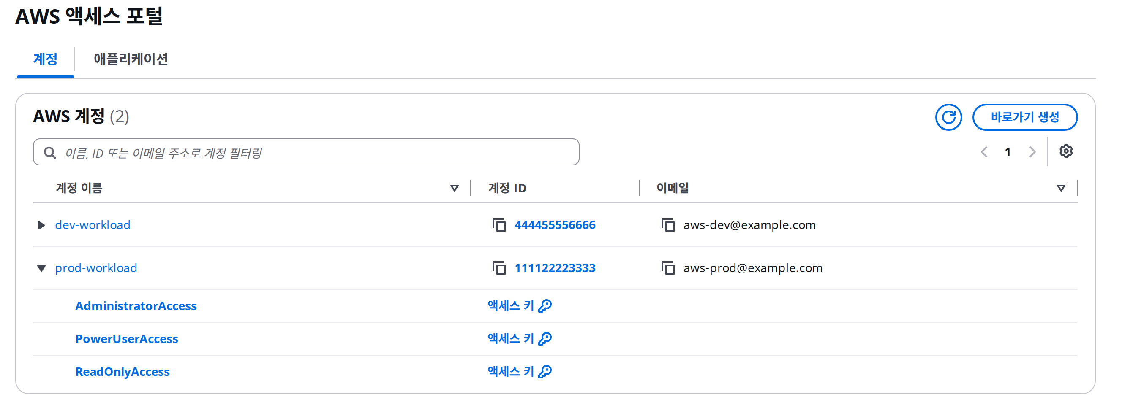Viewport: 1122px width, 405px height.
Task: Copy account ID 111122223333 icon
Action: point(499,268)
